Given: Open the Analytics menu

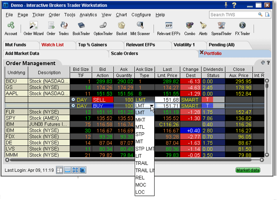Looking at the screenshot, I should click(x=88, y=15).
